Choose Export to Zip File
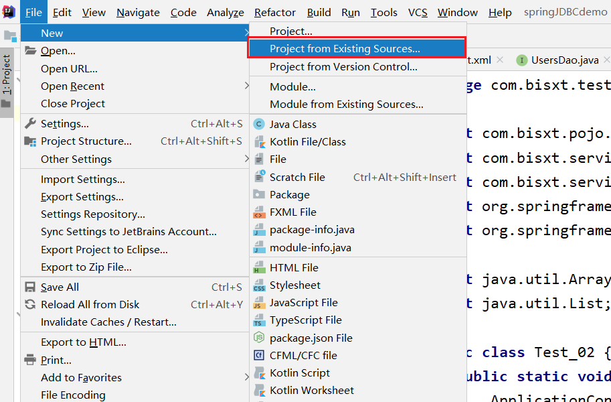The height and width of the screenshot is (402, 611). pyautogui.click(x=86, y=267)
